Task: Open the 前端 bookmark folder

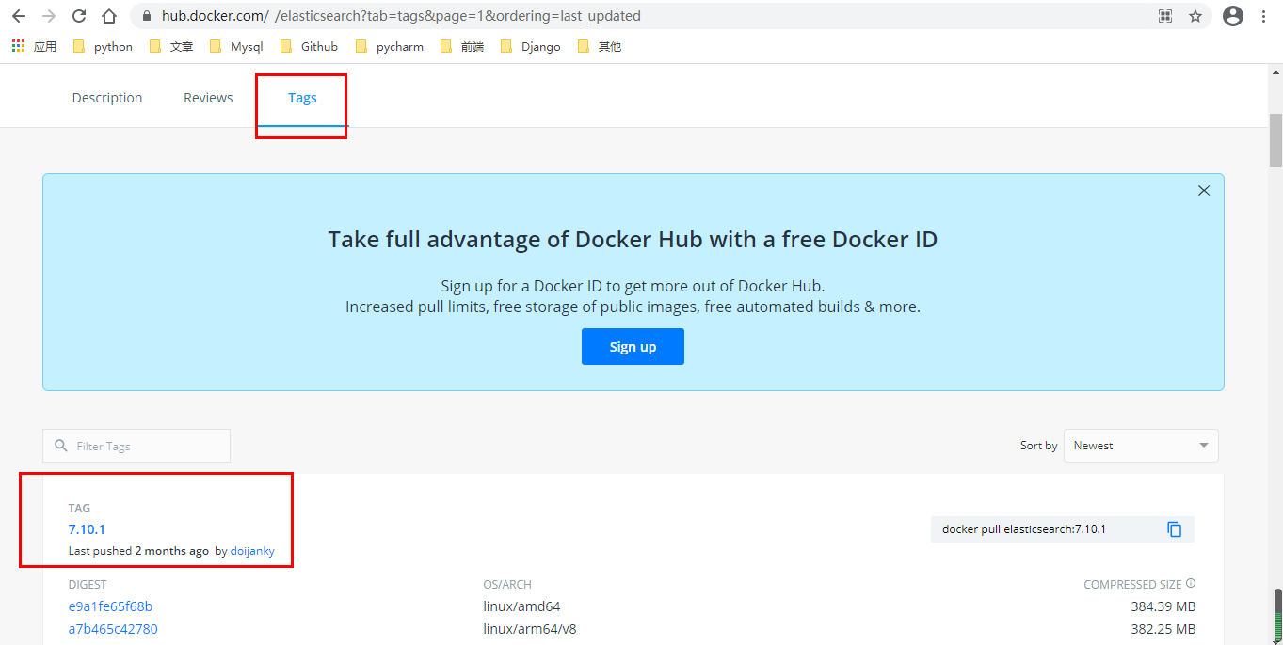Action: [462, 46]
